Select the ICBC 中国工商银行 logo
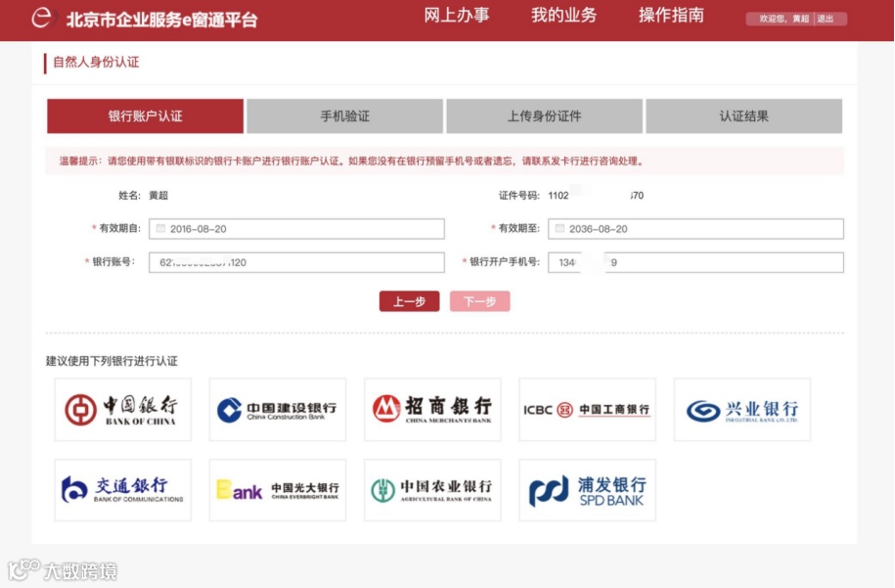This screenshot has width=895, height=588. (587, 409)
